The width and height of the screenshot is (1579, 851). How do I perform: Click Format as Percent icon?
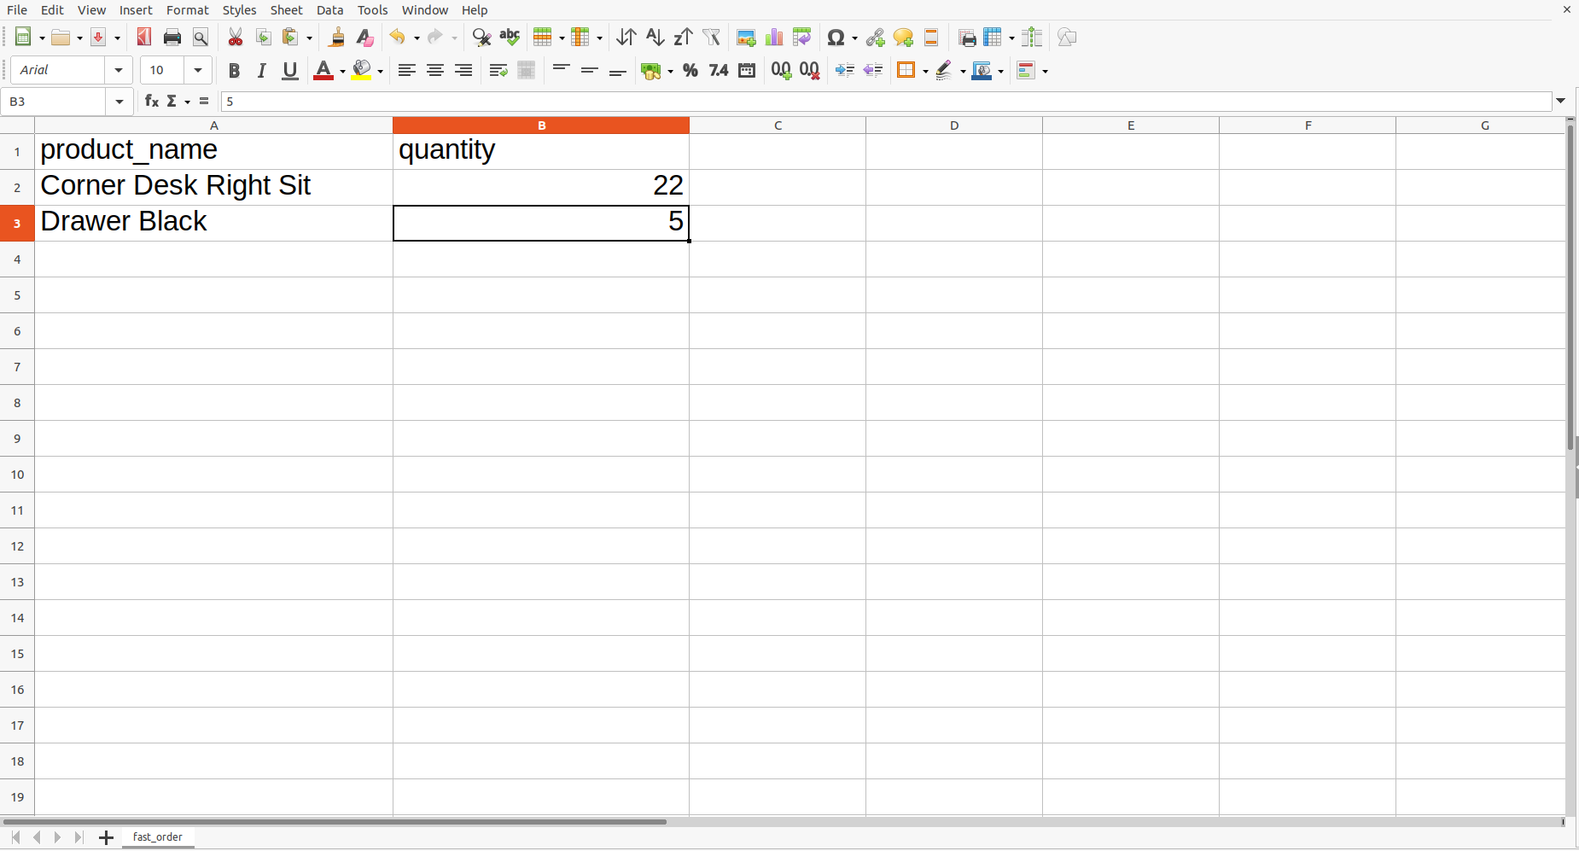pos(690,71)
